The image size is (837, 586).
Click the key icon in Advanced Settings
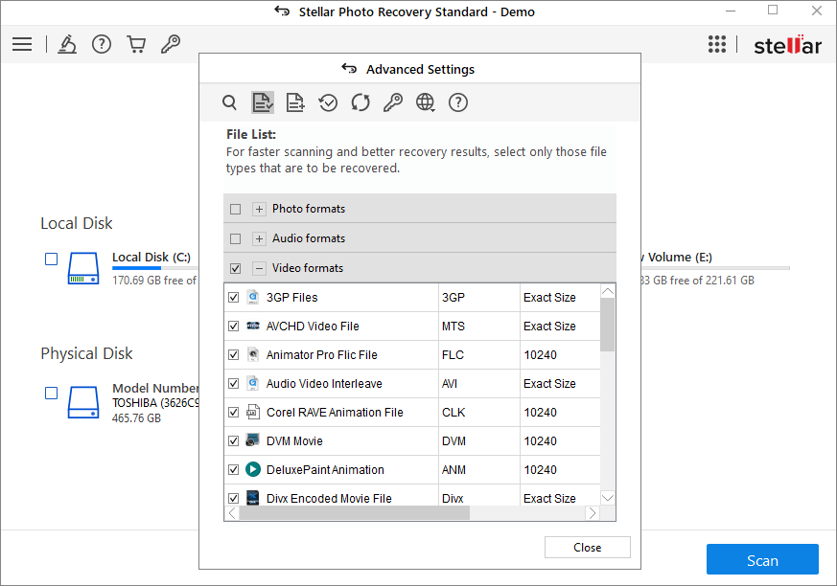pyautogui.click(x=393, y=102)
